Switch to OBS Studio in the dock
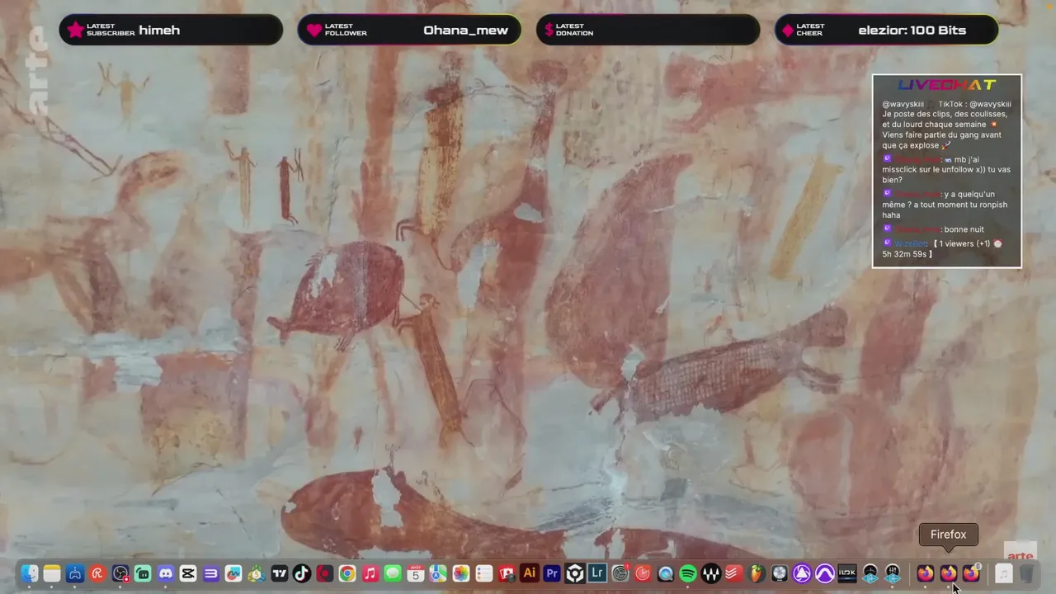 [120, 573]
